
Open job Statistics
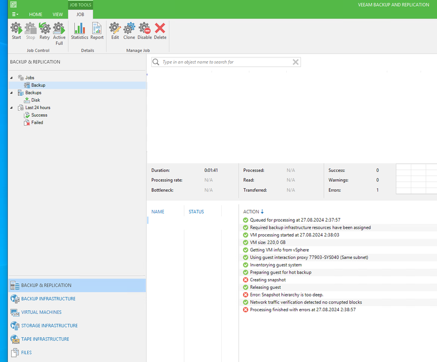tap(79, 31)
